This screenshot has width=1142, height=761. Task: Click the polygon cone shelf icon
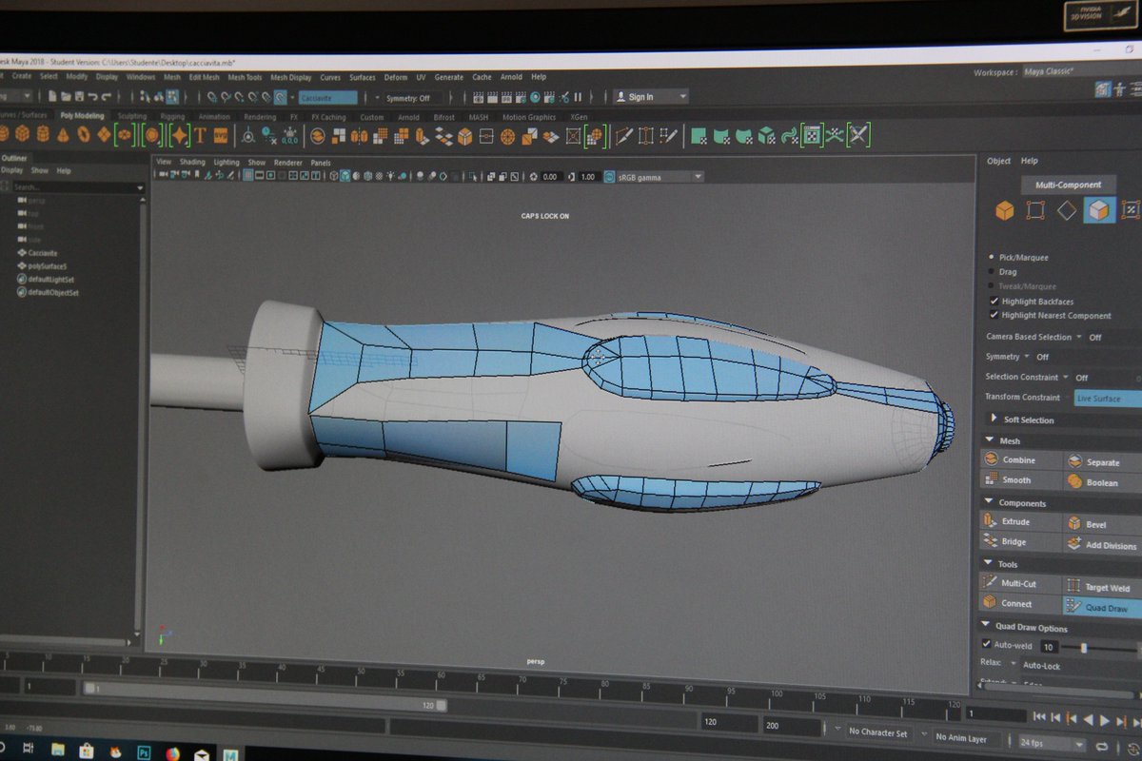coord(63,135)
